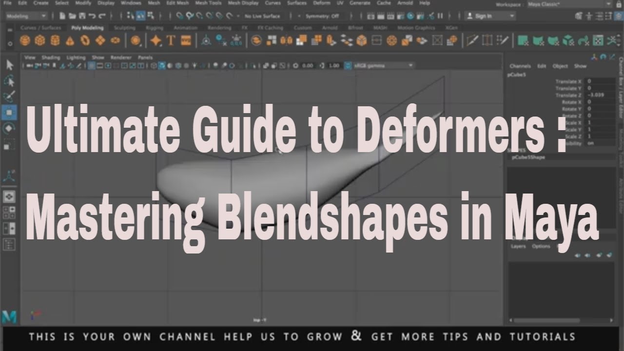Open the Deform menu
This screenshot has height=351, width=624.
point(322,3)
